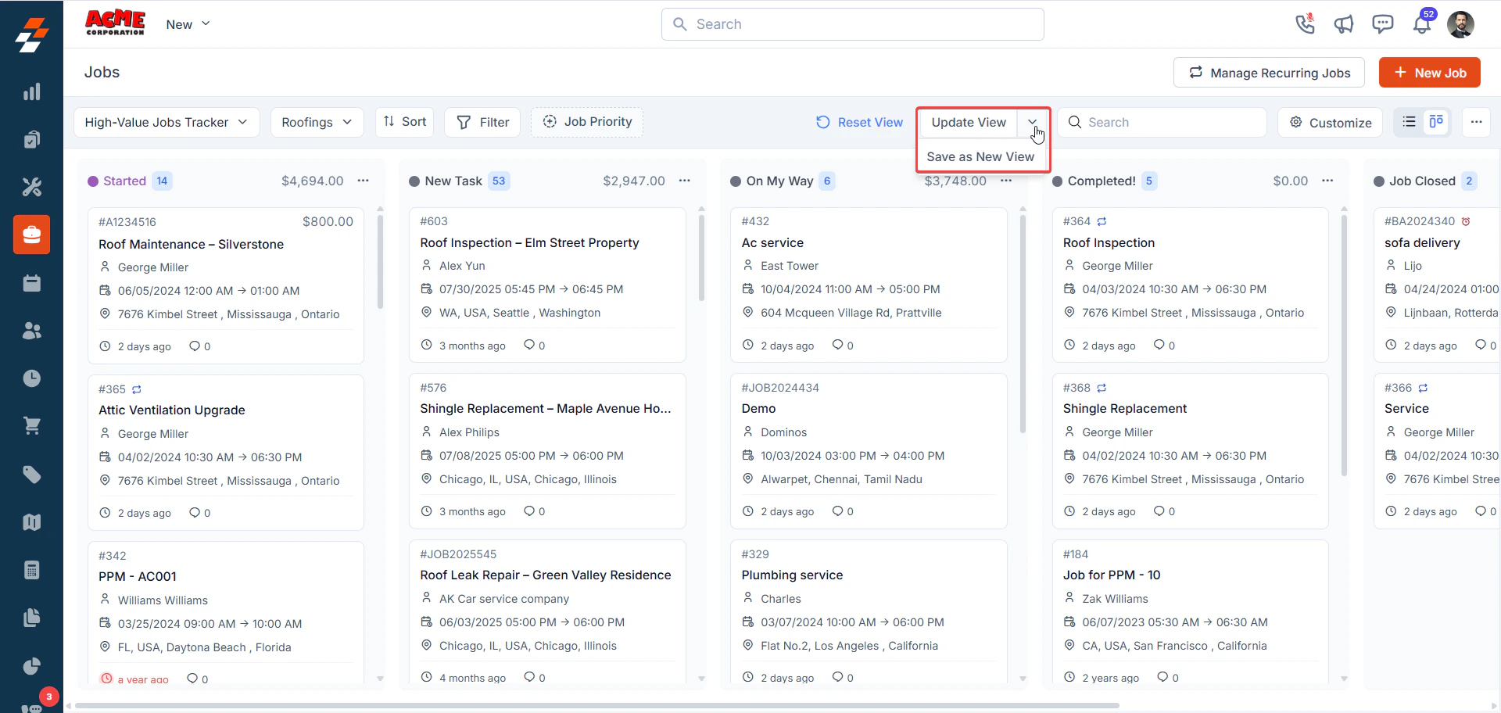This screenshot has width=1501, height=713.
Task: Toggle the Update View dropdown arrow
Action: (1033, 122)
